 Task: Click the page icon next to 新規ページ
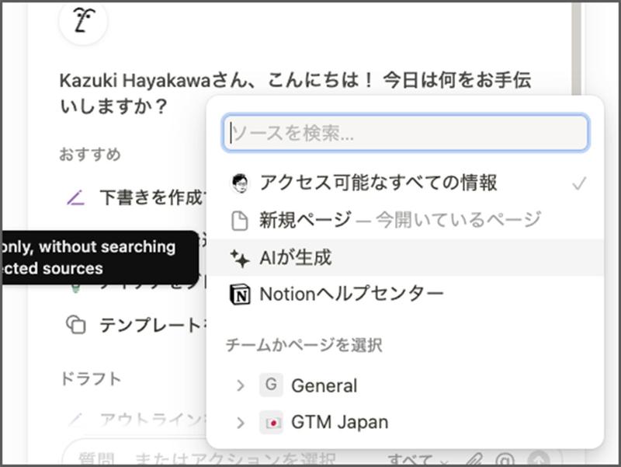[x=240, y=221]
